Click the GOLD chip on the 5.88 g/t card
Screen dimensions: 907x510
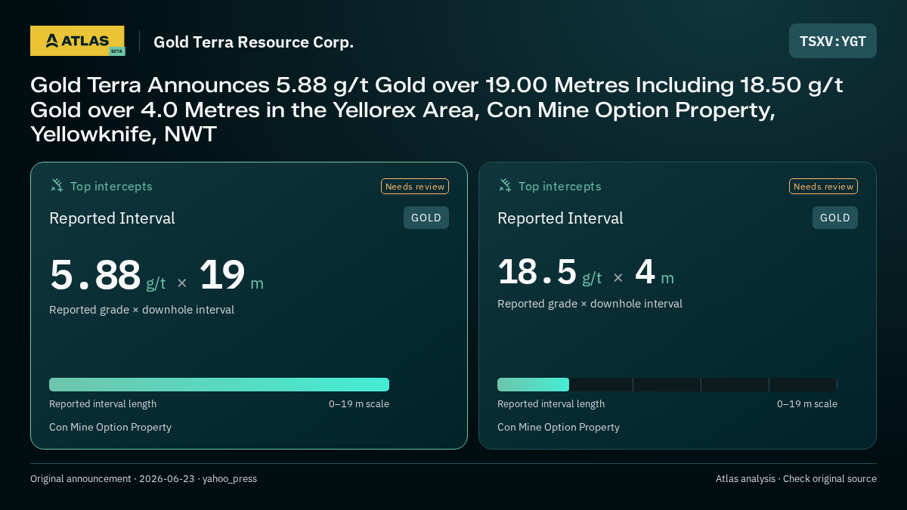(426, 218)
